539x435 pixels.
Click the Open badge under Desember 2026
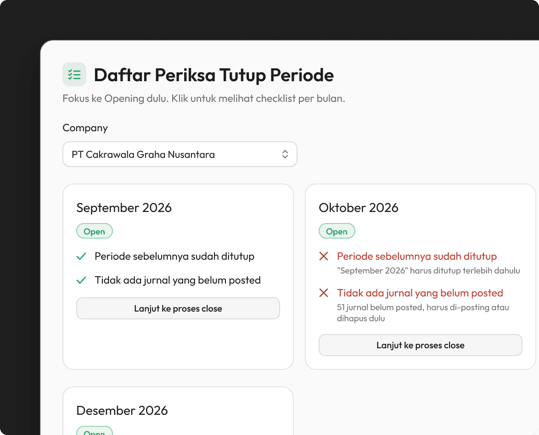pos(95,431)
